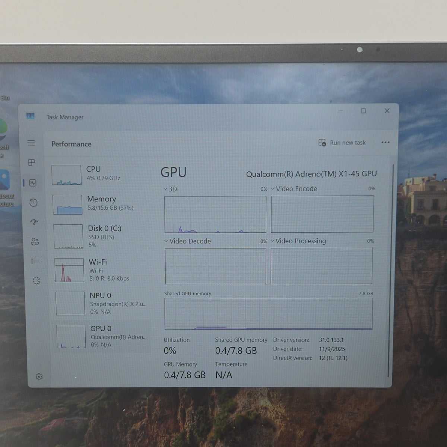447x447 pixels.
Task: Click the Video Processing graph
Action: click(x=321, y=266)
